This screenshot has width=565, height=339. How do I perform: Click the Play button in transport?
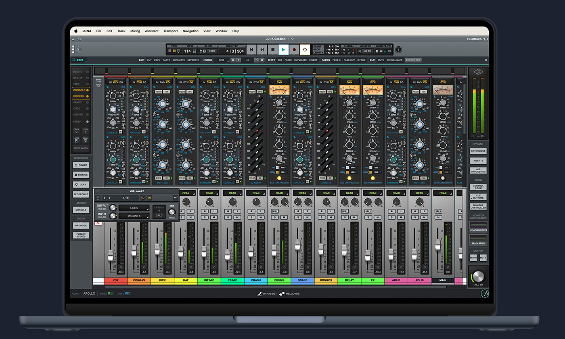pos(283,50)
